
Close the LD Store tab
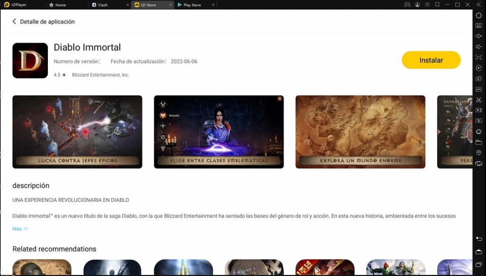click(170, 5)
